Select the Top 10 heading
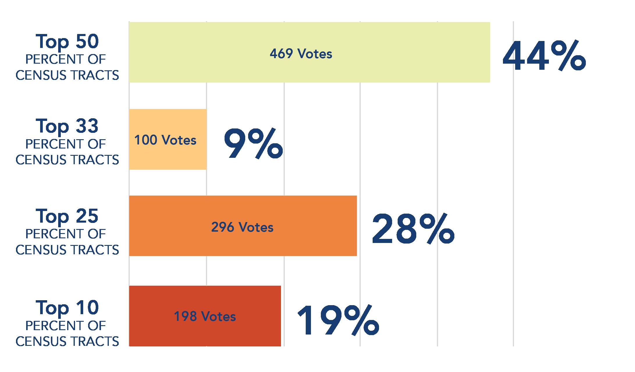 [67, 308]
